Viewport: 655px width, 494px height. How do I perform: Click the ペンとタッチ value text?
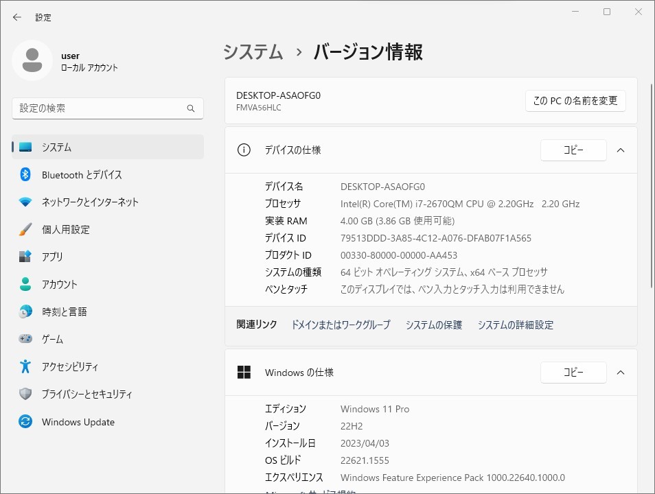point(452,289)
